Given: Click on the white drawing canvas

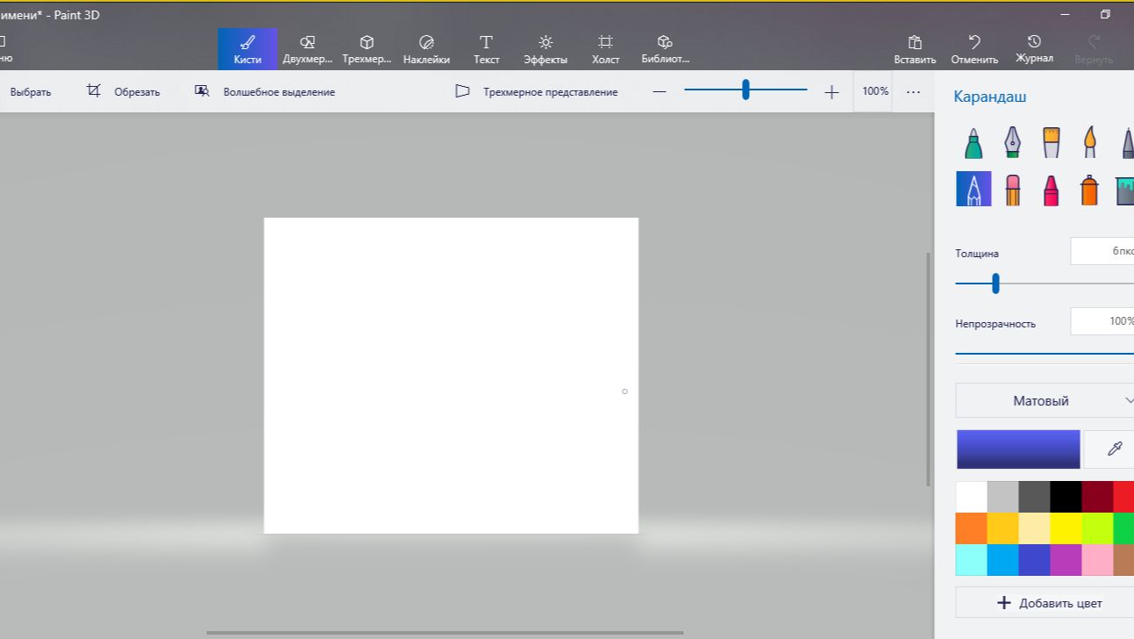Looking at the screenshot, I should click(x=451, y=376).
